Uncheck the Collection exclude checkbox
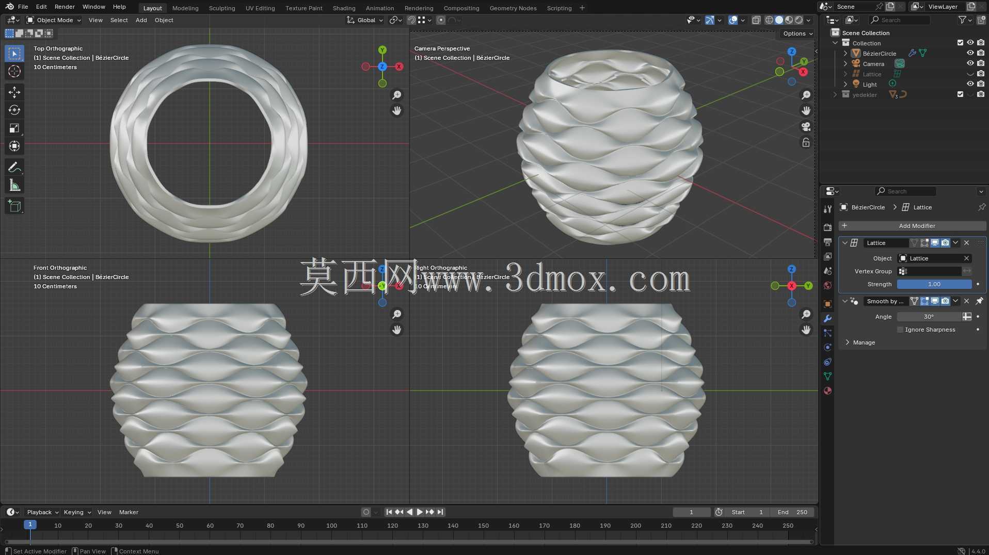Image resolution: width=989 pixels, height=555 pixels. point(960,43)
